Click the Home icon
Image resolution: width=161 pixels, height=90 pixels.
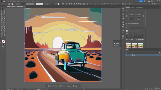tap(4, 1)
